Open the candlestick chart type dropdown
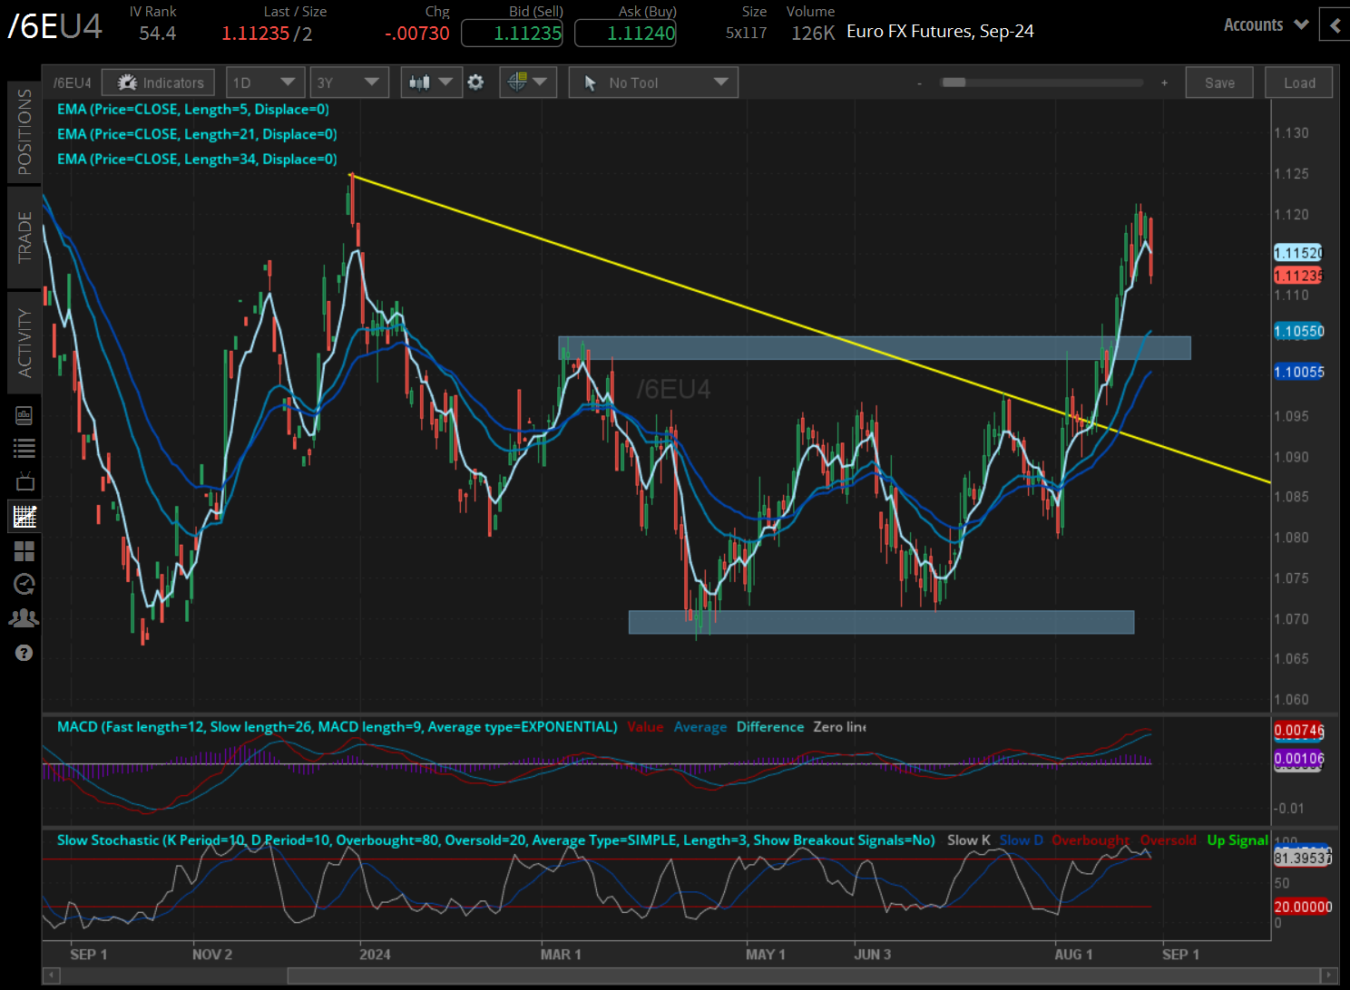This screenshot has height=990, width=1350. tap(430, 82)
